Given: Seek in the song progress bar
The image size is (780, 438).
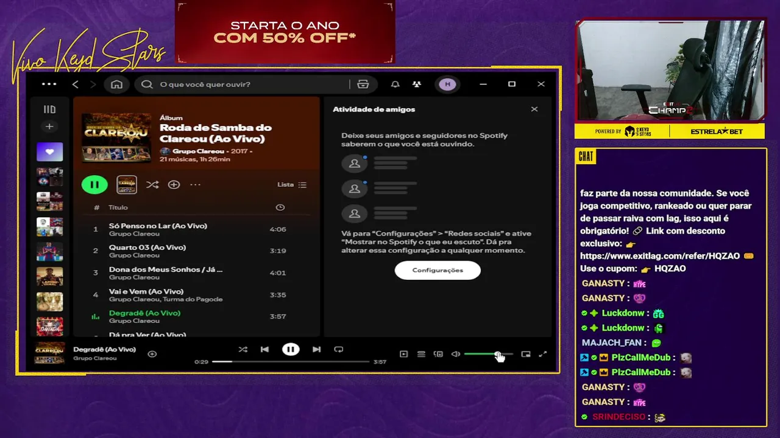Looking at the screenshot, I should tap(291, 361).
